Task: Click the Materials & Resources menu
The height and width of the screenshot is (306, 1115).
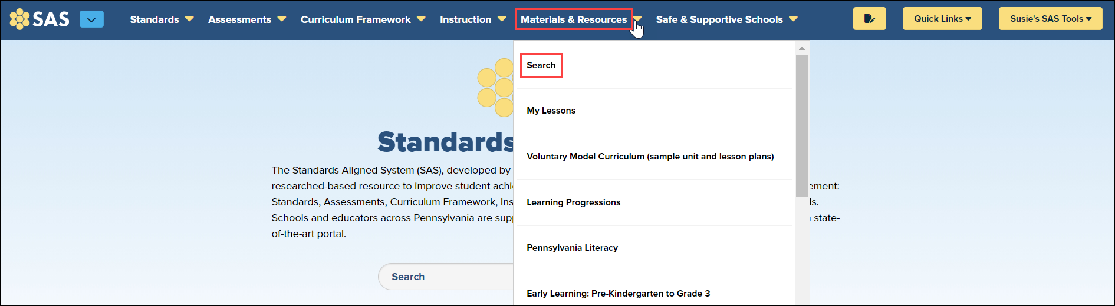Action: (573, 19)
